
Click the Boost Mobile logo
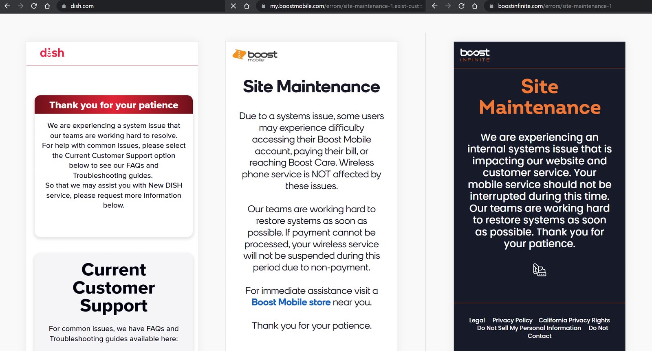(x=255, y=55)
